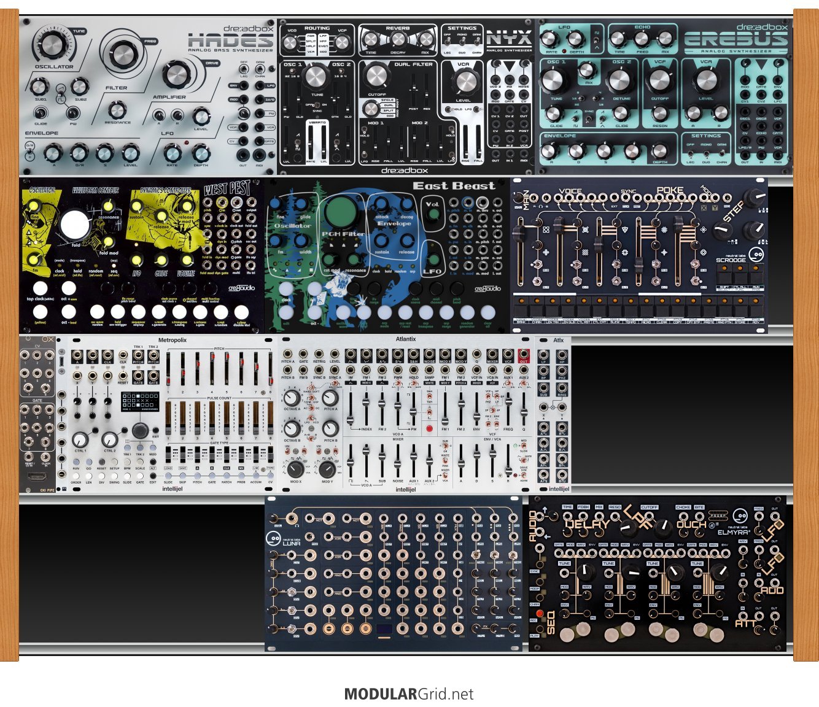Click the Hades OUT jack
Viewport: 819px width, 707px height.
(244, 155)
